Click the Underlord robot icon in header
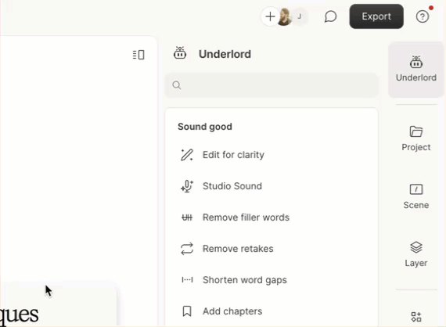Screen dimensions: 446x327 tap(180, 53)
